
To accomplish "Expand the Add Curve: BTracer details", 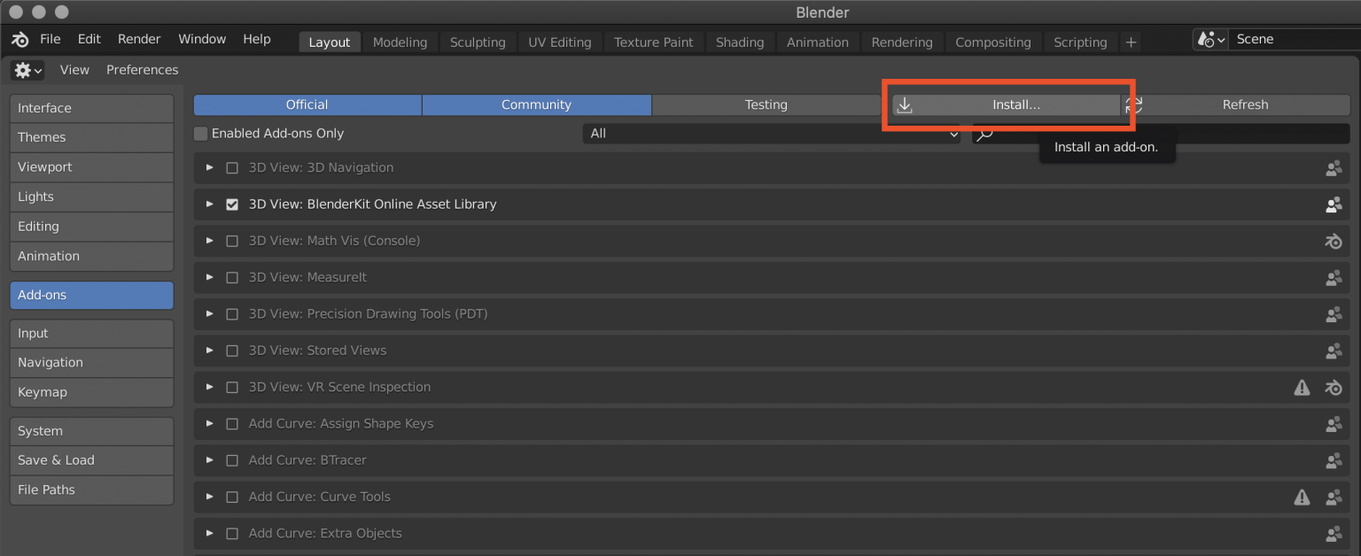I will point(210,460).
